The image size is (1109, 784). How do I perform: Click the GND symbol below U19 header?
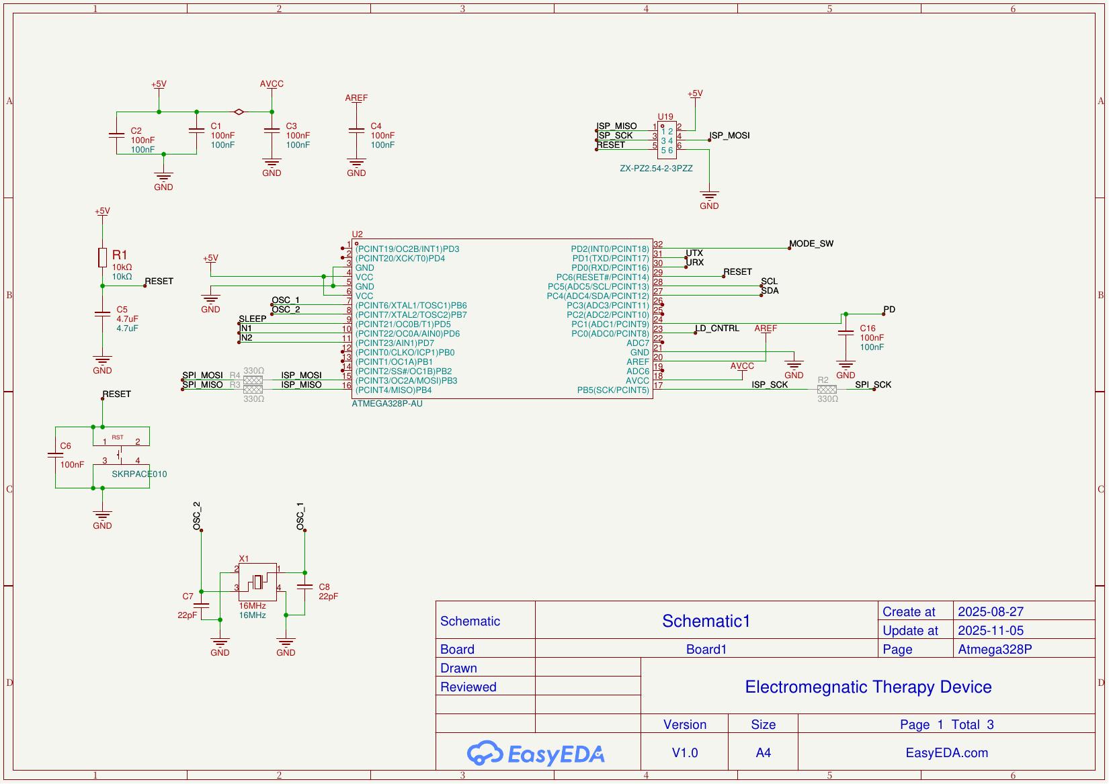[x=709, y=201]
